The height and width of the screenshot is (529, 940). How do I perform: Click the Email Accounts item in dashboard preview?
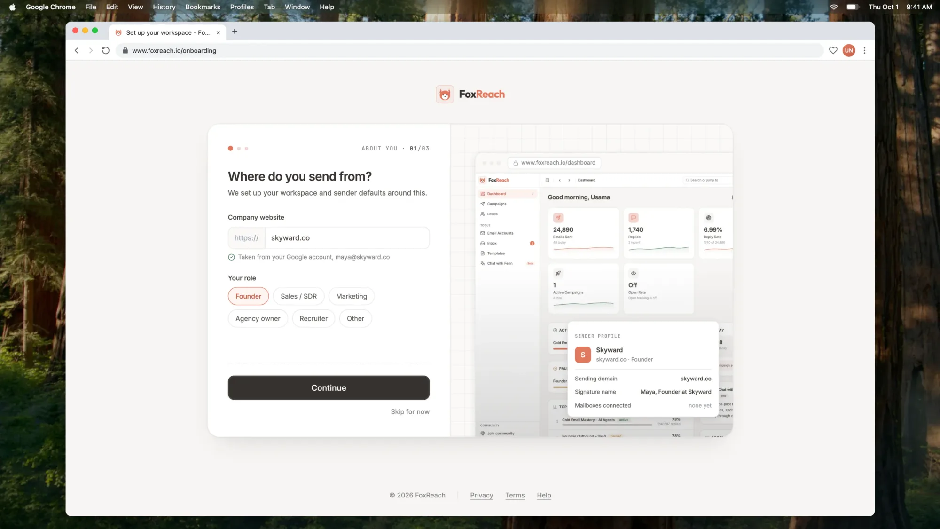[500, 233]
